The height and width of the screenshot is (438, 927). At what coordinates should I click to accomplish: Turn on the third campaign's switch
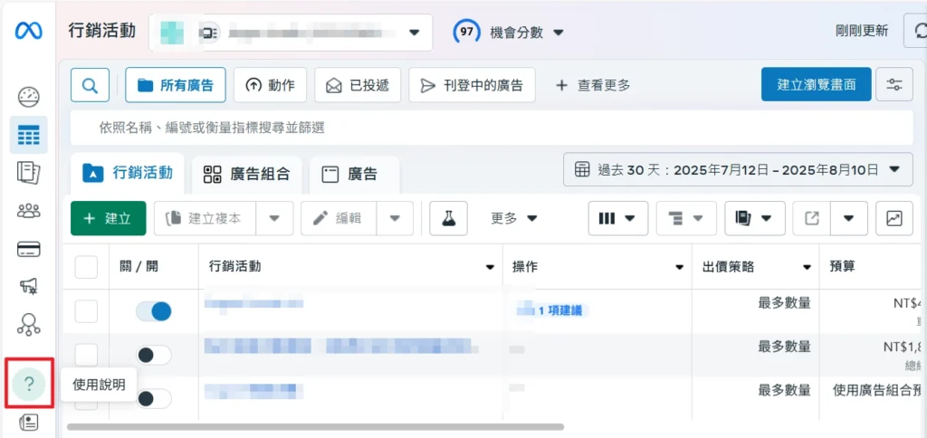tap(154, 399)
